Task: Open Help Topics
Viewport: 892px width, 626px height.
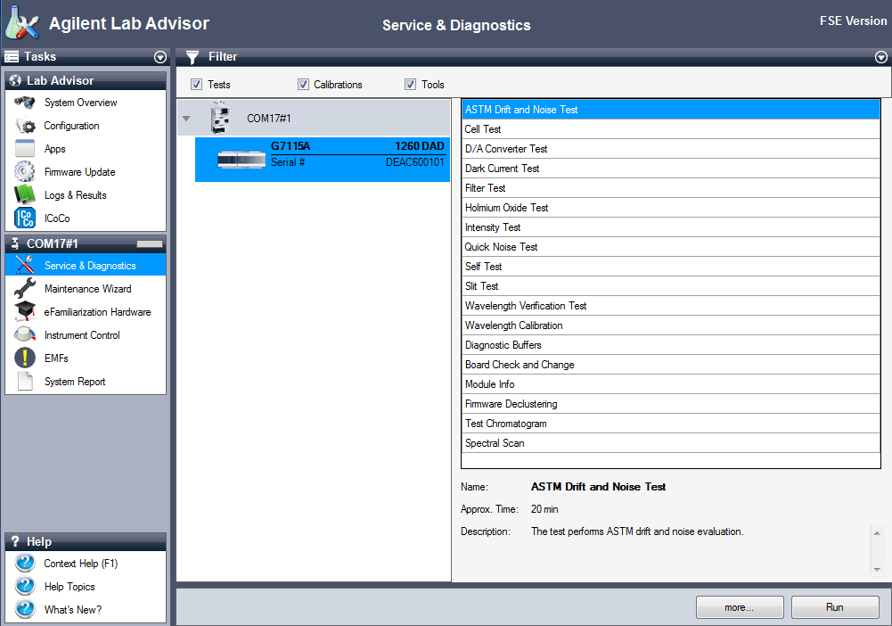Action: (70, 586)
